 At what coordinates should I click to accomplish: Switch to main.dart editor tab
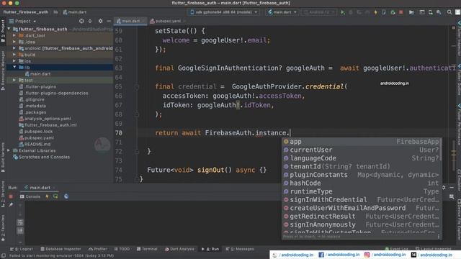130,21
